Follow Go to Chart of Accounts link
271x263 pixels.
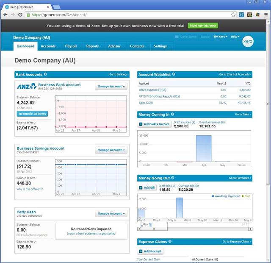click(x=235, y=74)
